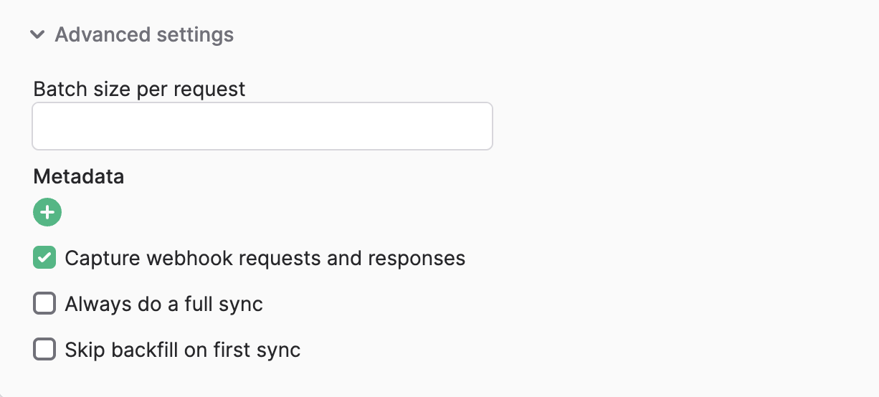Focus the Batch size per request field

point(262,126)
